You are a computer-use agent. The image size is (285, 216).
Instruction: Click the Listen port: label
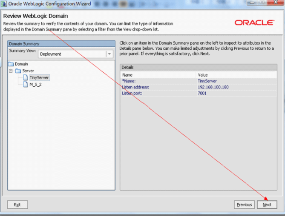tap(132, 93)
